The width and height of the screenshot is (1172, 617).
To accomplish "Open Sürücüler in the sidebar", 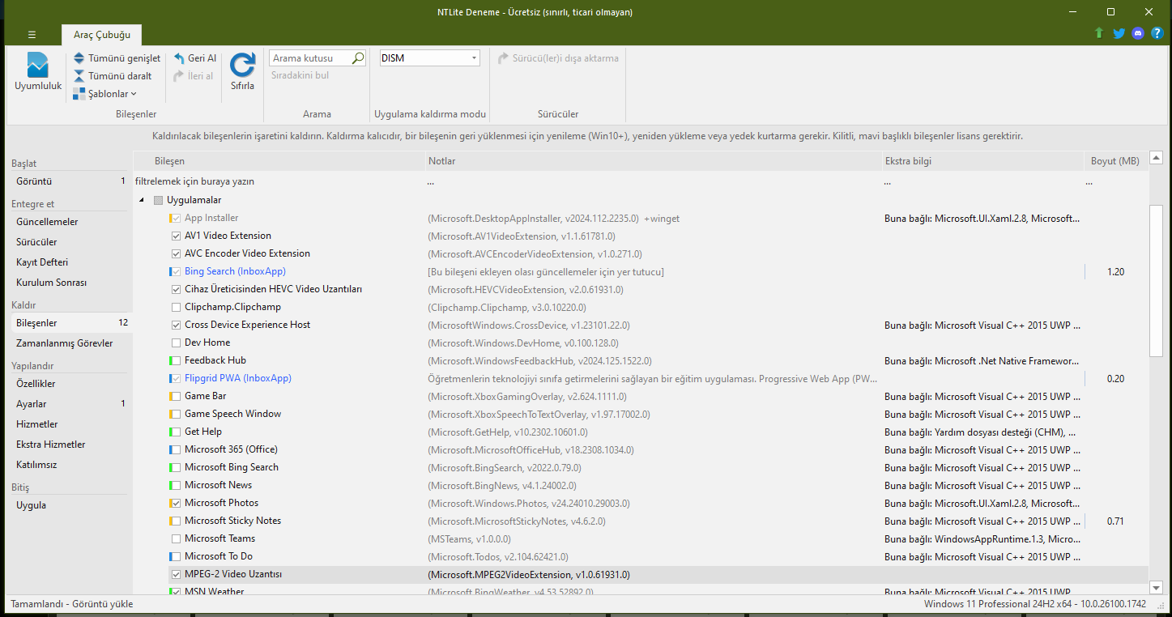I will point(69,242).
